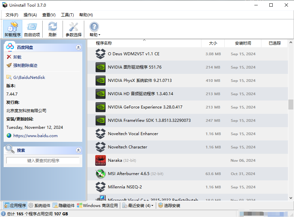Select Millennia NSEQ-2 program icon
The image size is (294, 217).
(x=101, y=187)
